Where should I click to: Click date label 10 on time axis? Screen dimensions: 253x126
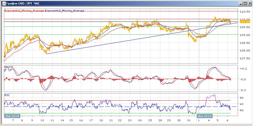pyautogui.click(x=42, y=120)
